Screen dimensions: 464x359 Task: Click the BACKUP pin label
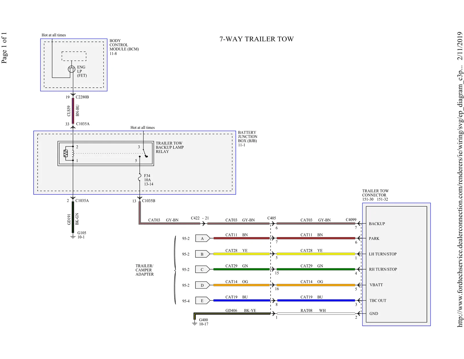(x=377, y=224)
